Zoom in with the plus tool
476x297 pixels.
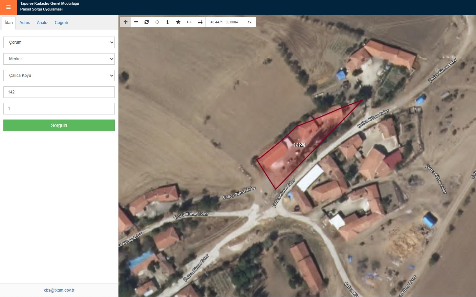pos(126,22)
